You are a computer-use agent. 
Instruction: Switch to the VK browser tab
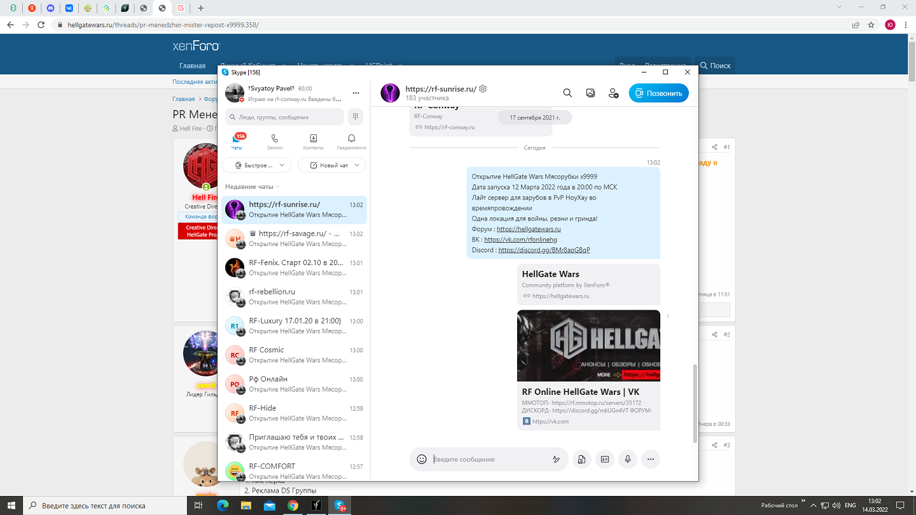pos(69,8)
